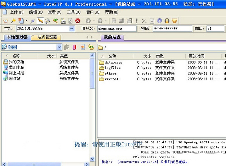Select the databases remote folder
This screenshot has width=226, height=166.
111,62
